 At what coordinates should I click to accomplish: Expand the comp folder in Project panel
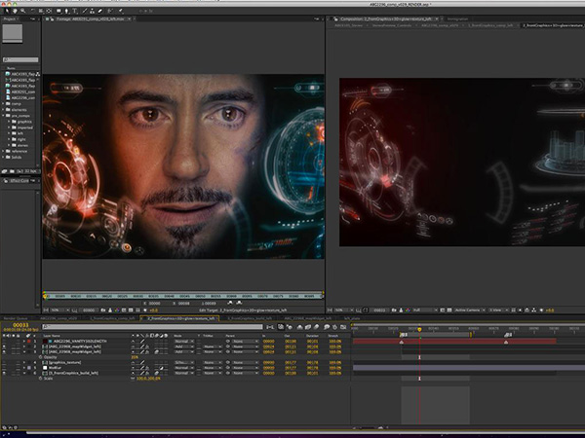pos(3,103)
